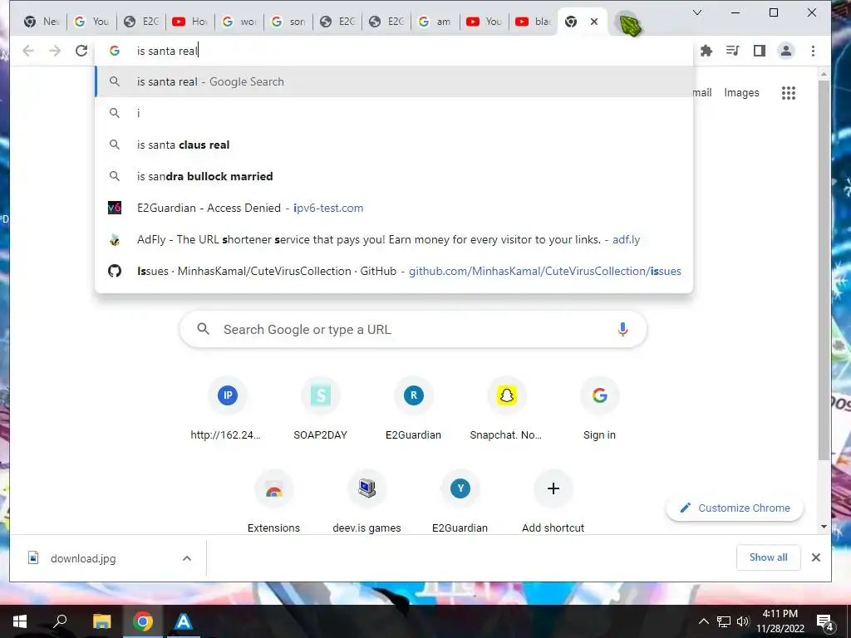Screen dimensions: 851x638
Task: Click the address bar text 'is santa real'
Action: 167,51
